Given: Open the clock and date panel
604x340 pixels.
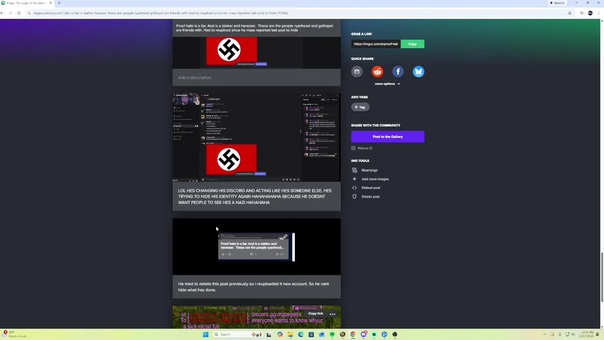Looking at the screenshot, I should [x=587, y=334].
